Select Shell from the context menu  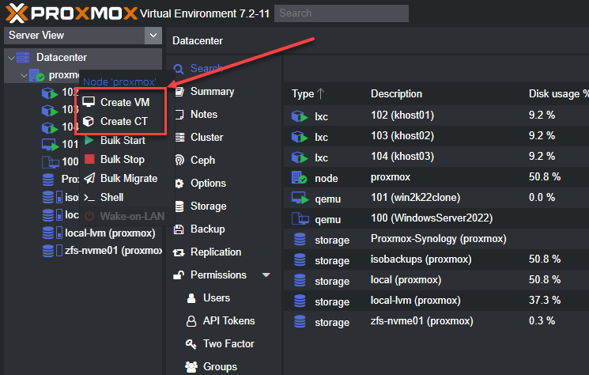(111, 198)
